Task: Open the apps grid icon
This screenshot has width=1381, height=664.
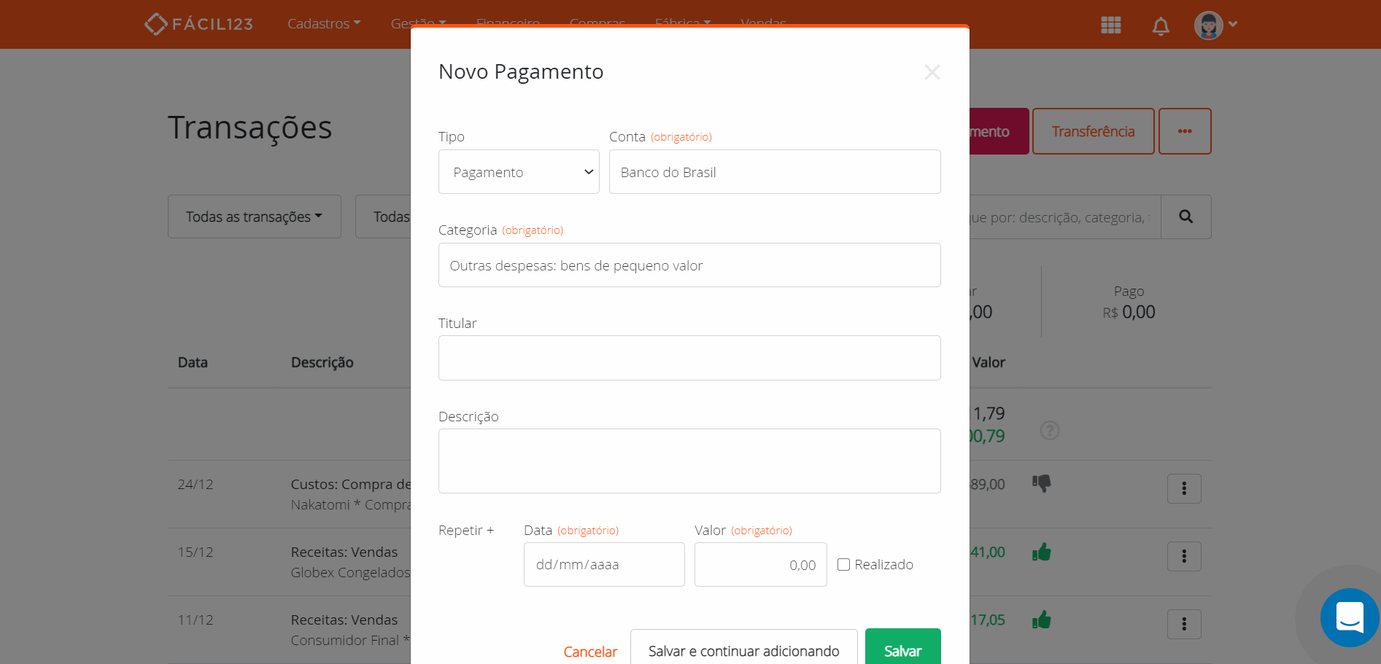Action: click(x=1110, y=24)
